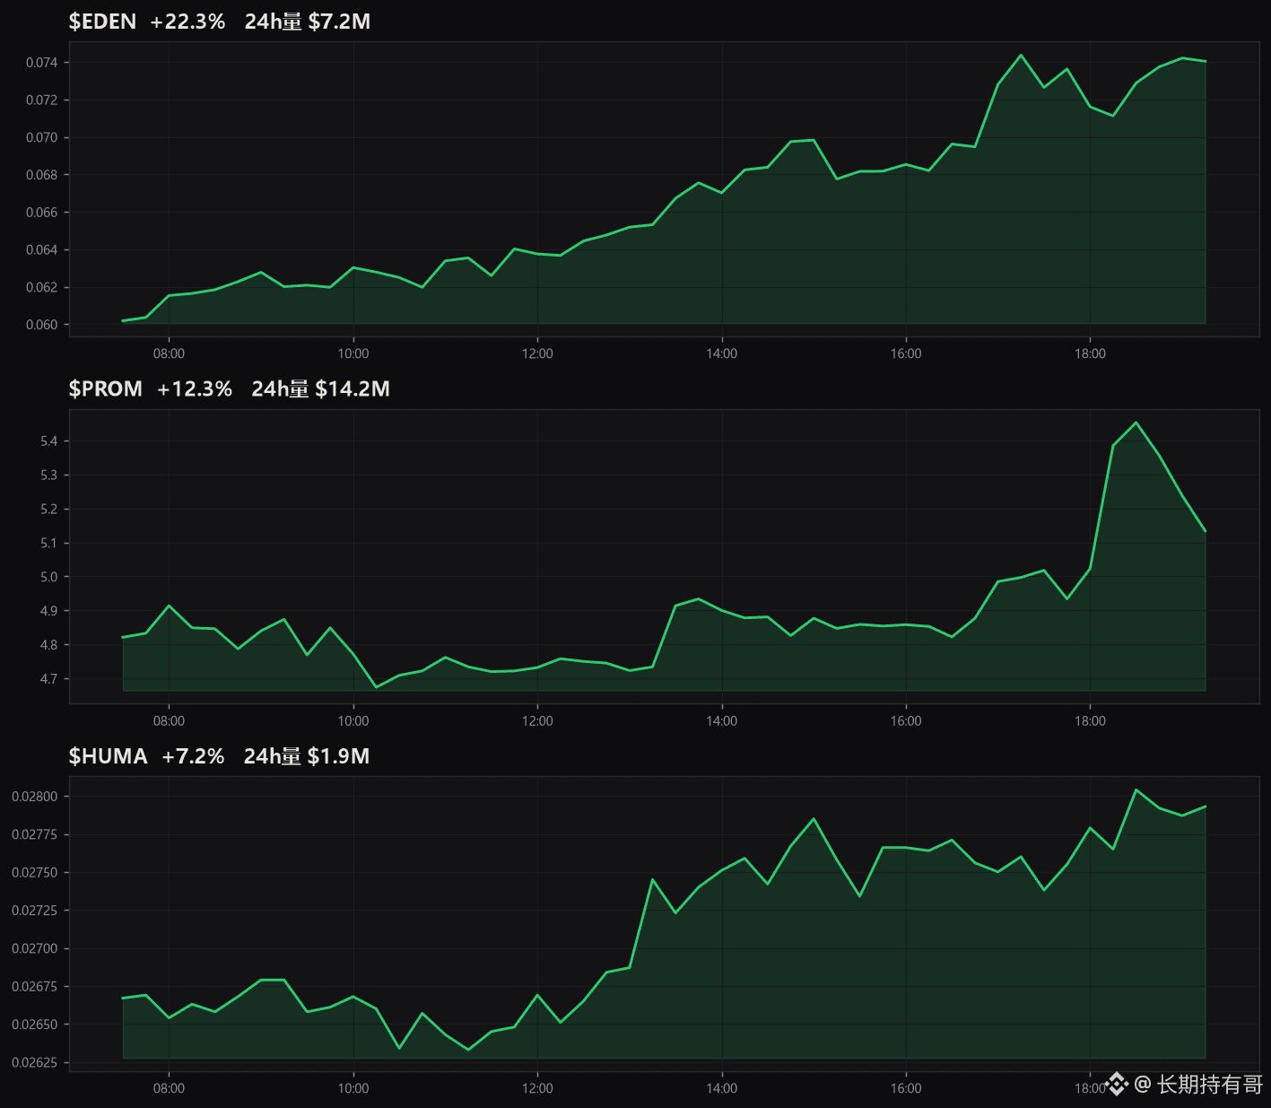Click the 14:00 time label under EDEN chart
Screen dimensions: 1271x1108
click(722, 353)
